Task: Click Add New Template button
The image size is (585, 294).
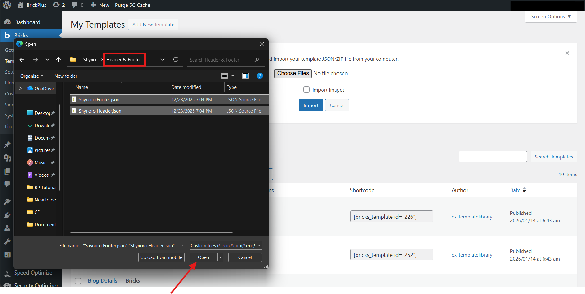Action: (x=153, y=24)
